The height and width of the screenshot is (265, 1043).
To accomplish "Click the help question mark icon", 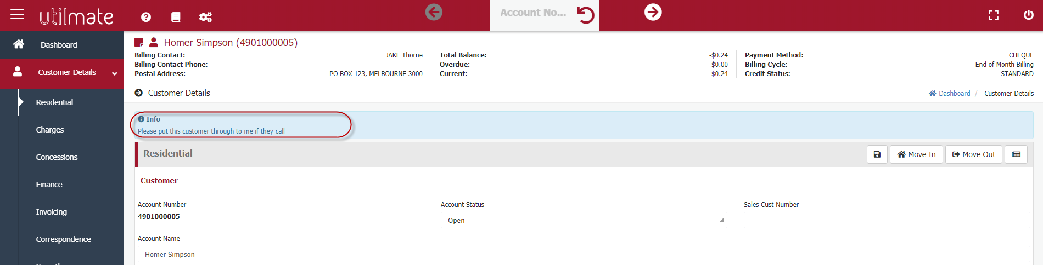I will point(146,17).
